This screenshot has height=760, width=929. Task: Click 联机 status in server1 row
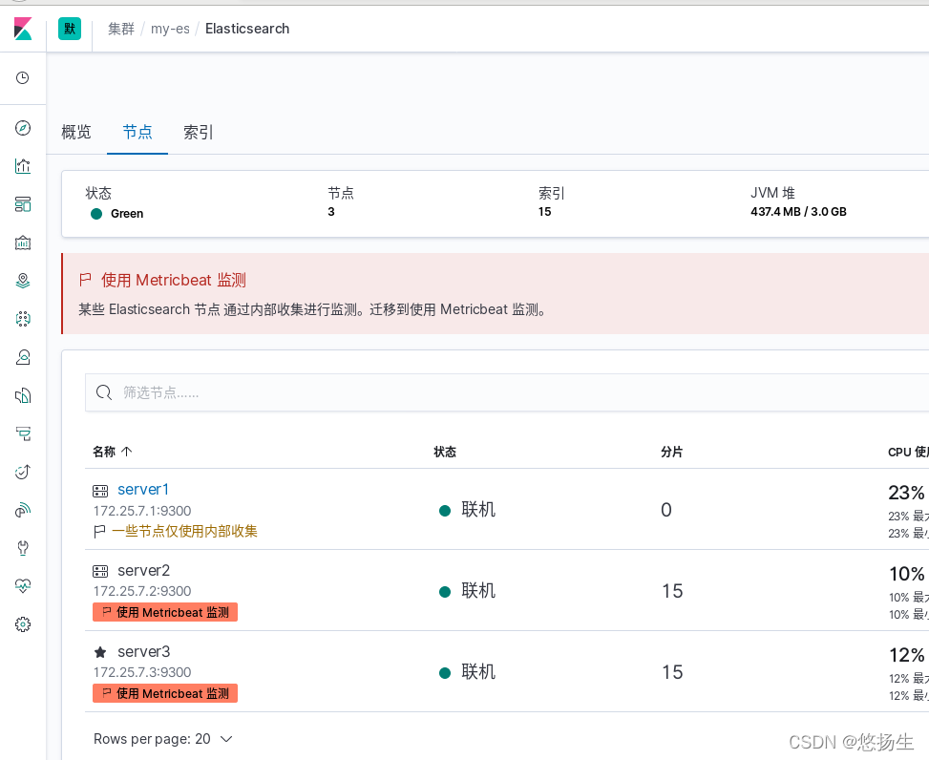(x=478, y=510)
